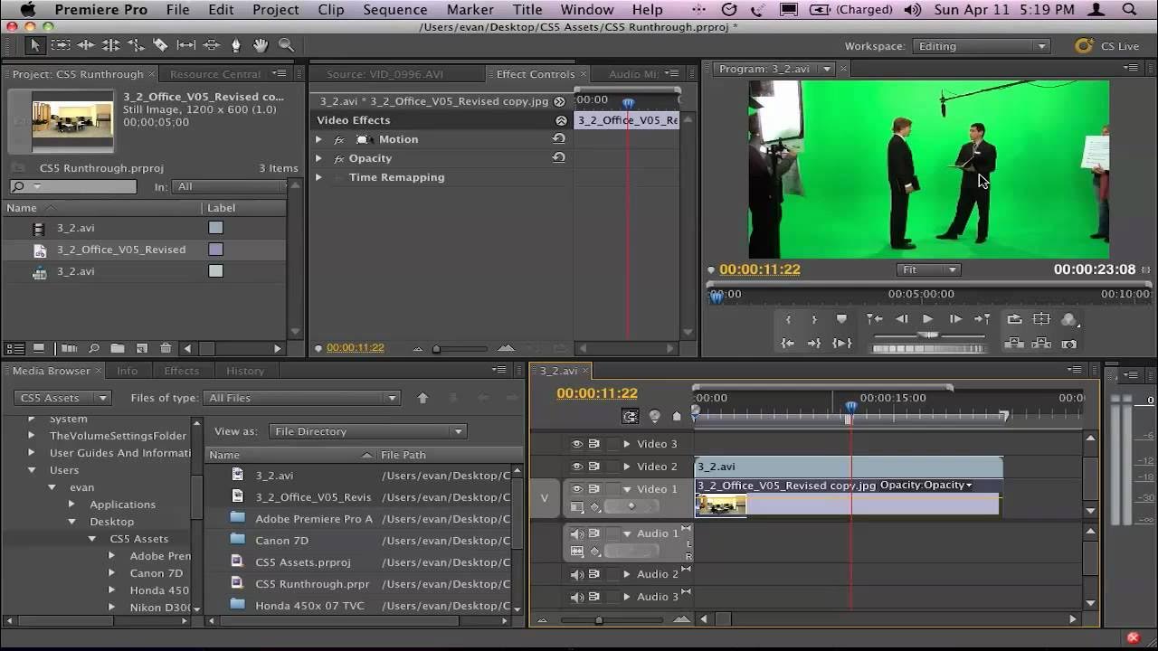This screenshot has height=651, width=1158.
Task: Click the shuttle slider in Program monitor
Action: [x=928, y=335]
